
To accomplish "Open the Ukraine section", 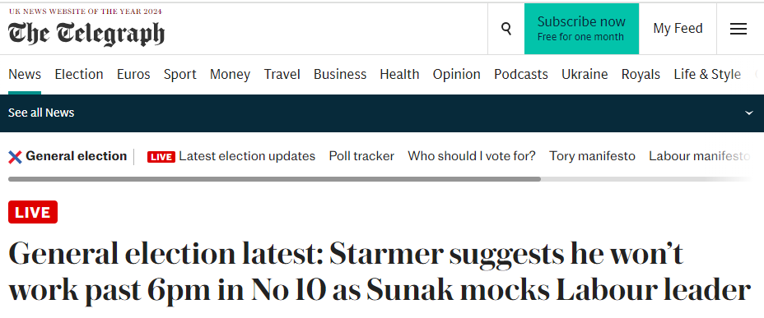I will coord(585,75).
